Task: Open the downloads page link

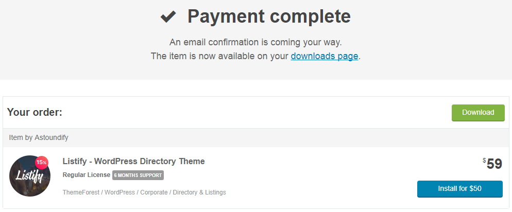Action: (324, 56)
